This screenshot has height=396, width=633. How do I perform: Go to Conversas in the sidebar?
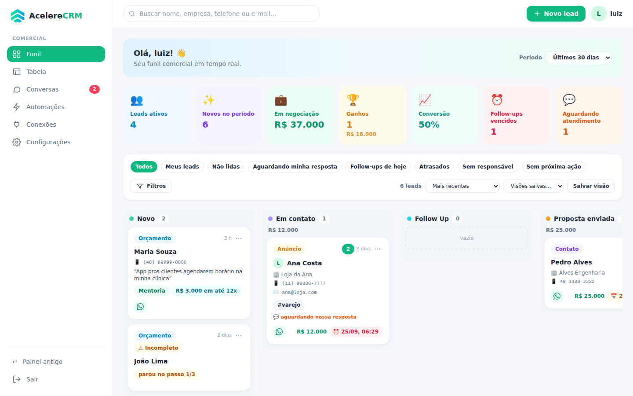(x=56, y=89)
